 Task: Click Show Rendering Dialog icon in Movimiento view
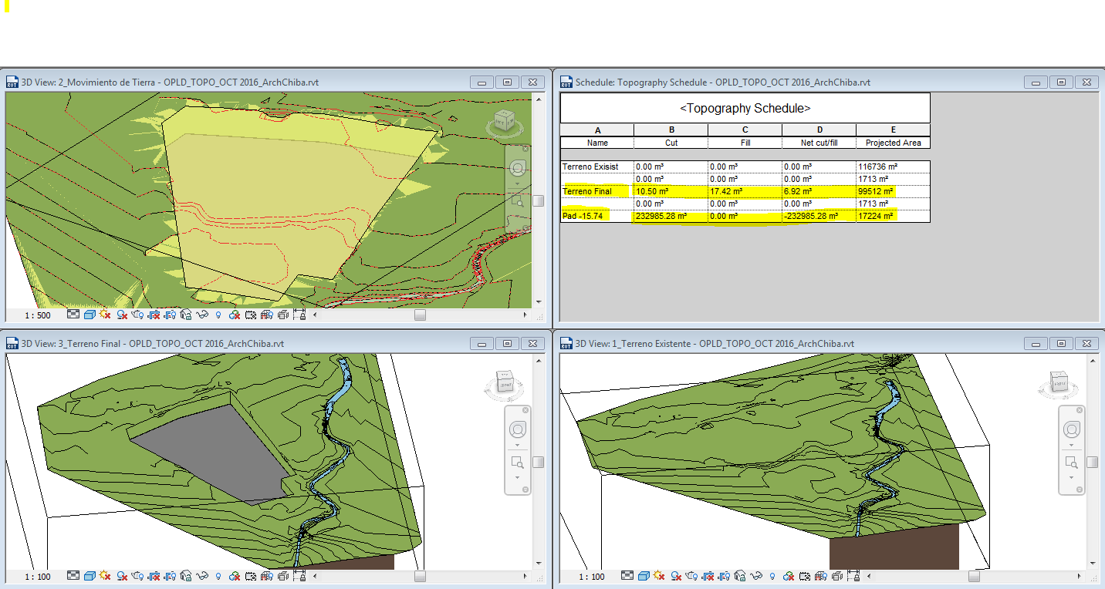tap(137, 315)
